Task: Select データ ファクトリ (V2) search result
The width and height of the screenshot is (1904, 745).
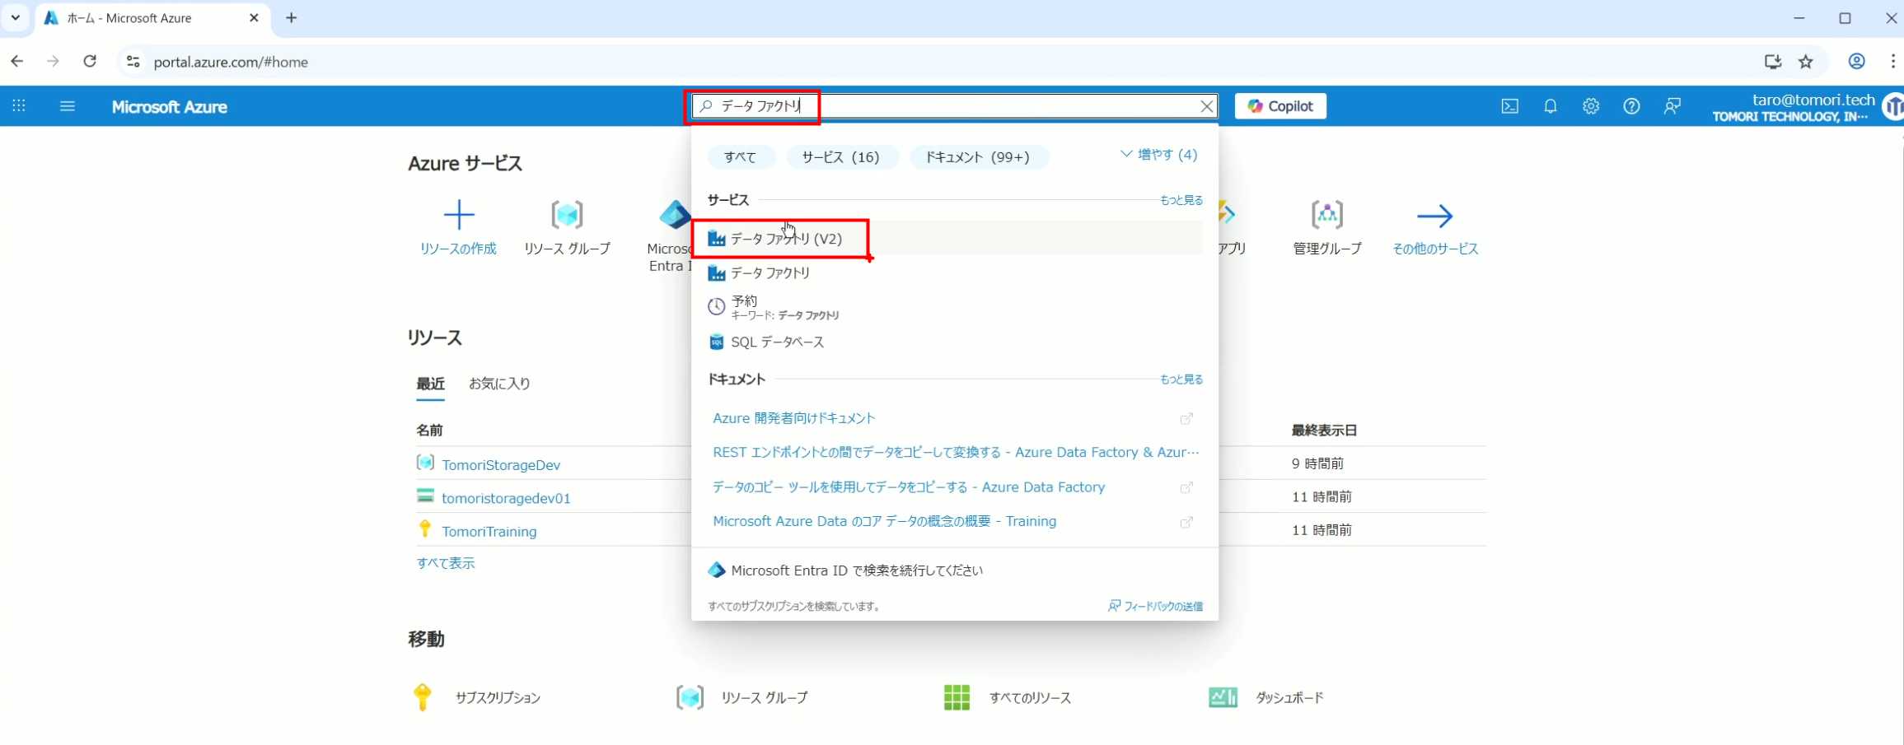Action: tap(785, 239)
